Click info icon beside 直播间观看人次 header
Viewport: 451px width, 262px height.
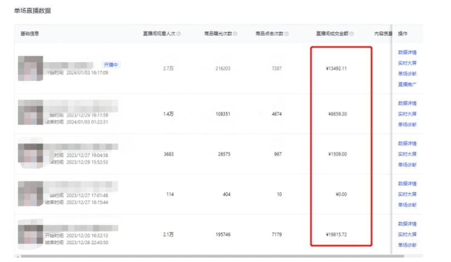click(x=178, y=34)
